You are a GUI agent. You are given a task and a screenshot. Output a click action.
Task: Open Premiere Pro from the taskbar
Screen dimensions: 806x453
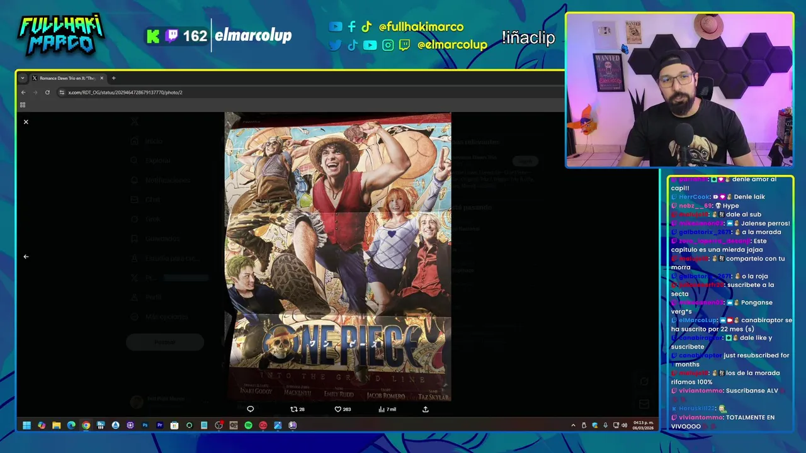click(160, 425)
